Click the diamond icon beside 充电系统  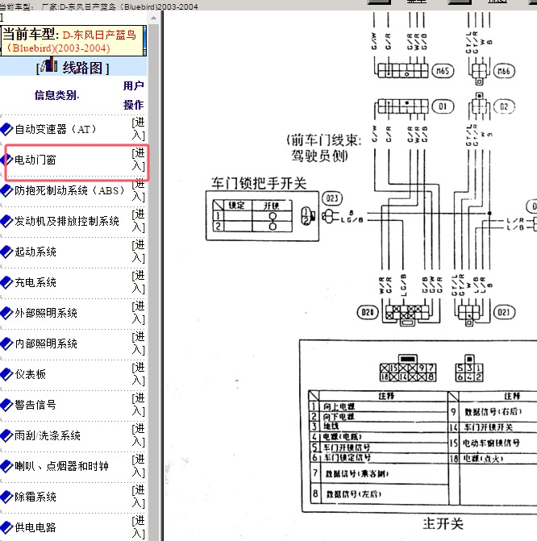(x=6, y=282)
